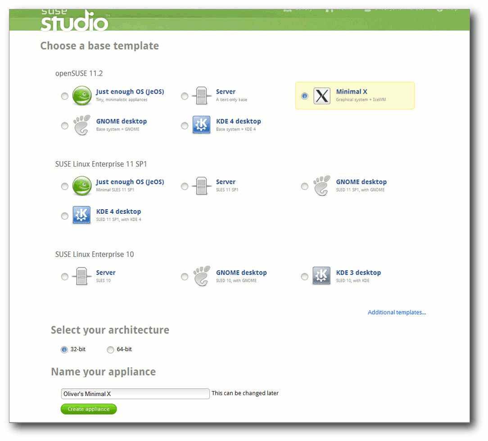The image size is (488, 441).
Task: Choose the SLED 11 SP1 GNOME radio button
Action: 305,186
